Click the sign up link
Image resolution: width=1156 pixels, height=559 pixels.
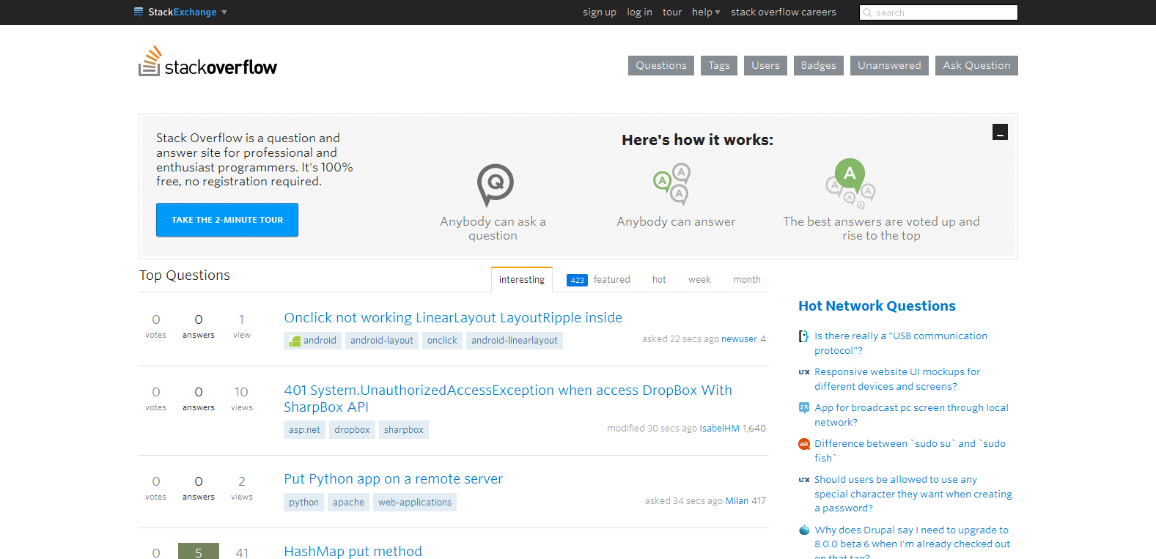click(600, 12)
